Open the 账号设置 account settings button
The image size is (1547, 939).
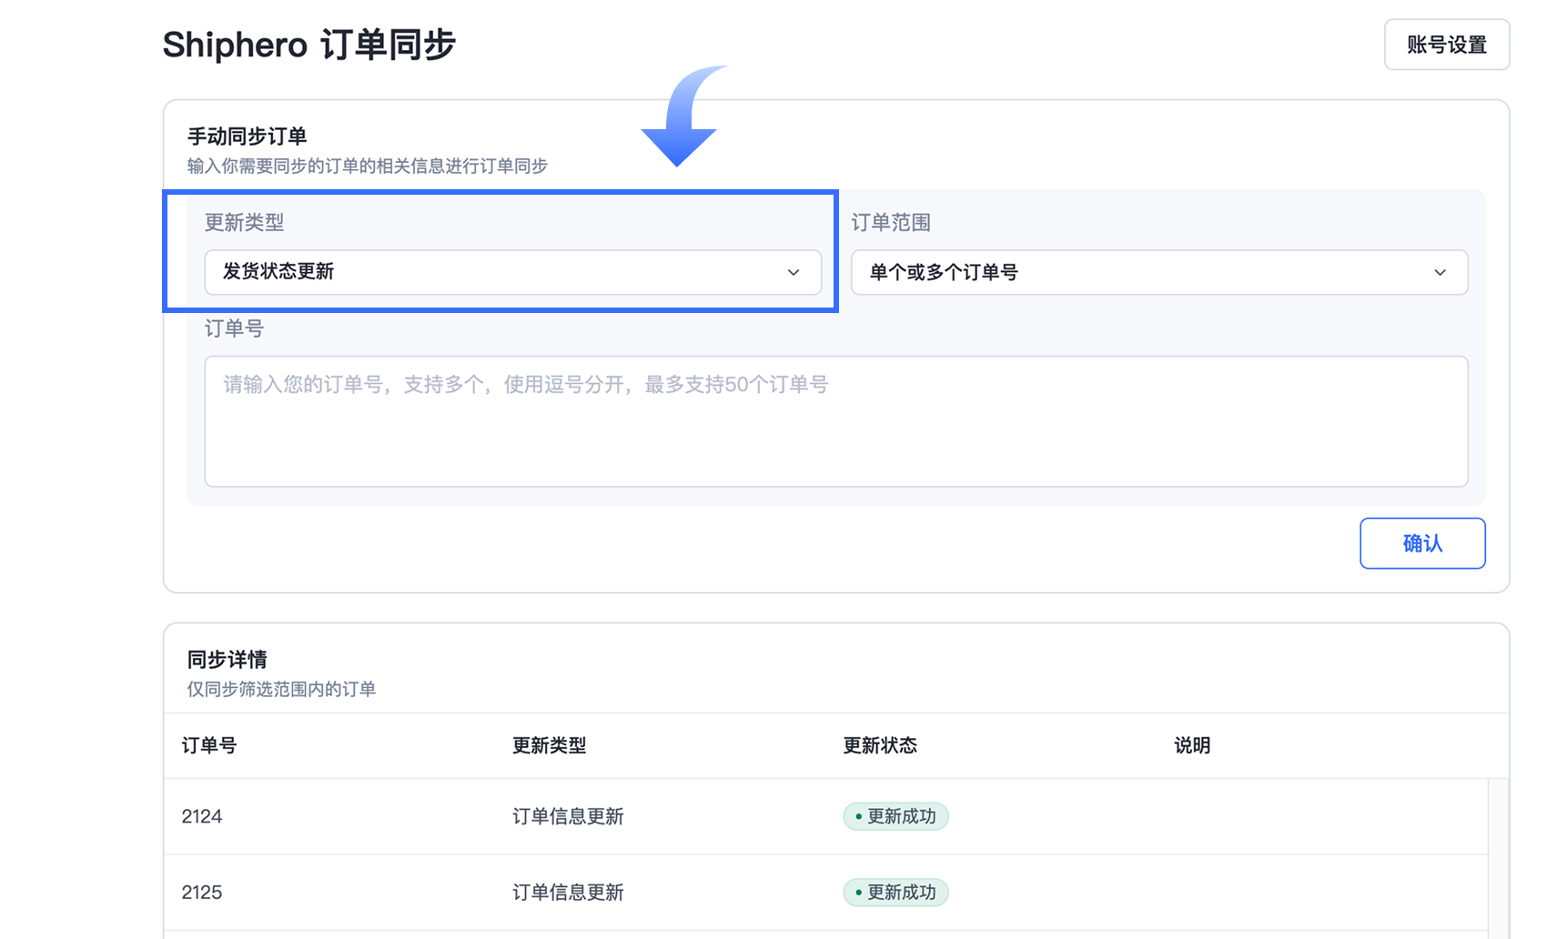[1446, 45]
